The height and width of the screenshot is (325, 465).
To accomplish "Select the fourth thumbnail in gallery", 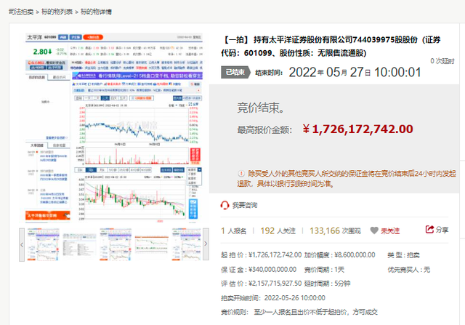I will click(x=152, y=244).
